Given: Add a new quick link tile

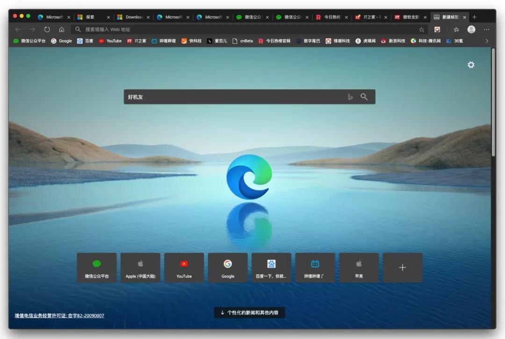Looking at the screenshot, I should coord(402,268).
